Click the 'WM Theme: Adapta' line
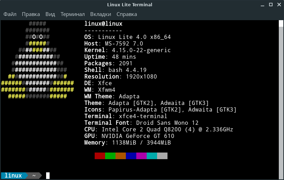 112,96
